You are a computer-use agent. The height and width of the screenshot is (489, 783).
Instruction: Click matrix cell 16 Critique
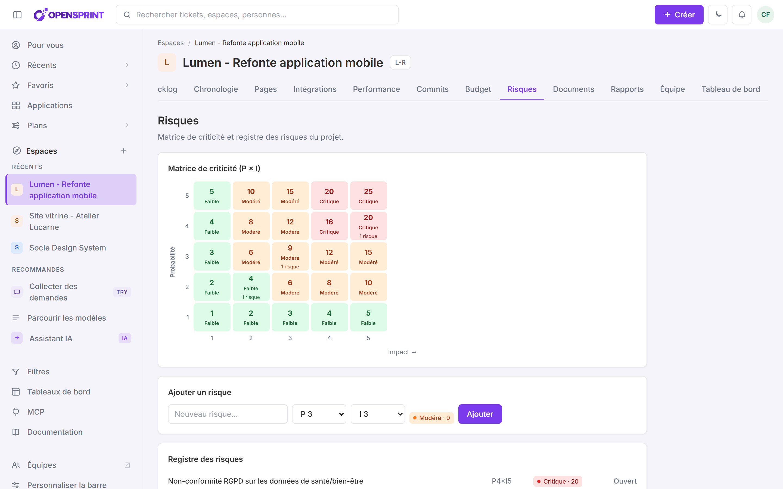pos(329,226)
